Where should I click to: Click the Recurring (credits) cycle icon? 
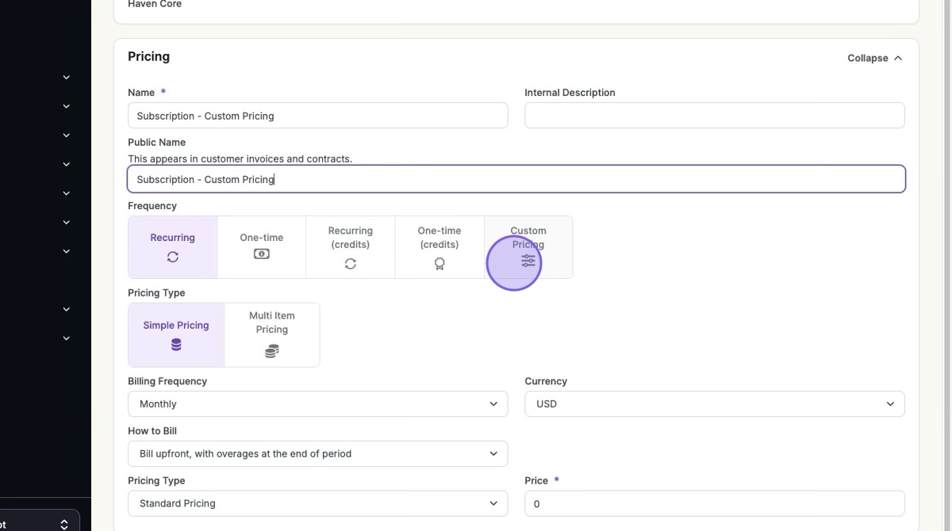click(351, 264)
